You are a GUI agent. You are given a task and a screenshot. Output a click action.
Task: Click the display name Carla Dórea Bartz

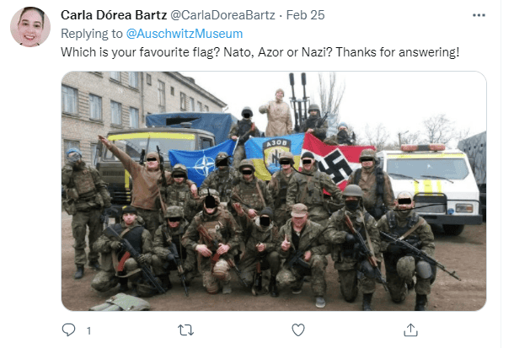114,15
